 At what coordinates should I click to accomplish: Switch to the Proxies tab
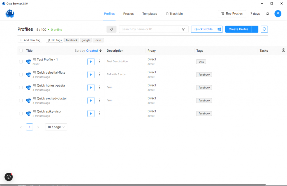[x=128, y=13]
